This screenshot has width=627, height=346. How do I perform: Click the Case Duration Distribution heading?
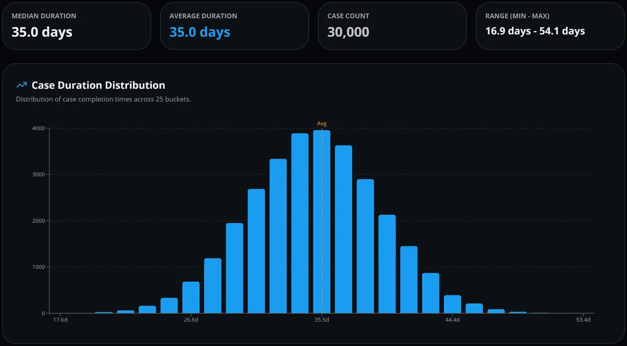pos(98,85)
